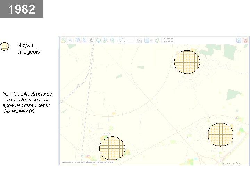Go to next map view
The width and height of the screenshot is (250, 187).
112,40
